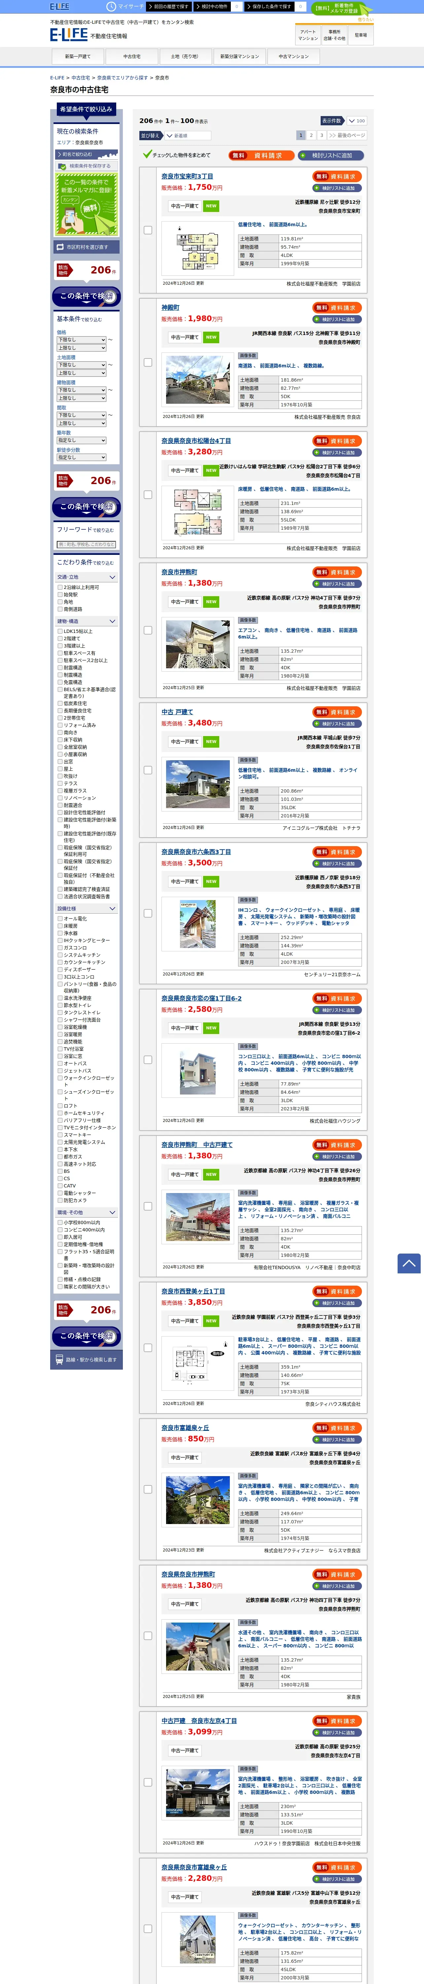The width and height of the screenshot is (424, 1984).
Task: Tick checkbox for 奈良市宝来町3丁目 listing
Action: click(x=148, y=230)
